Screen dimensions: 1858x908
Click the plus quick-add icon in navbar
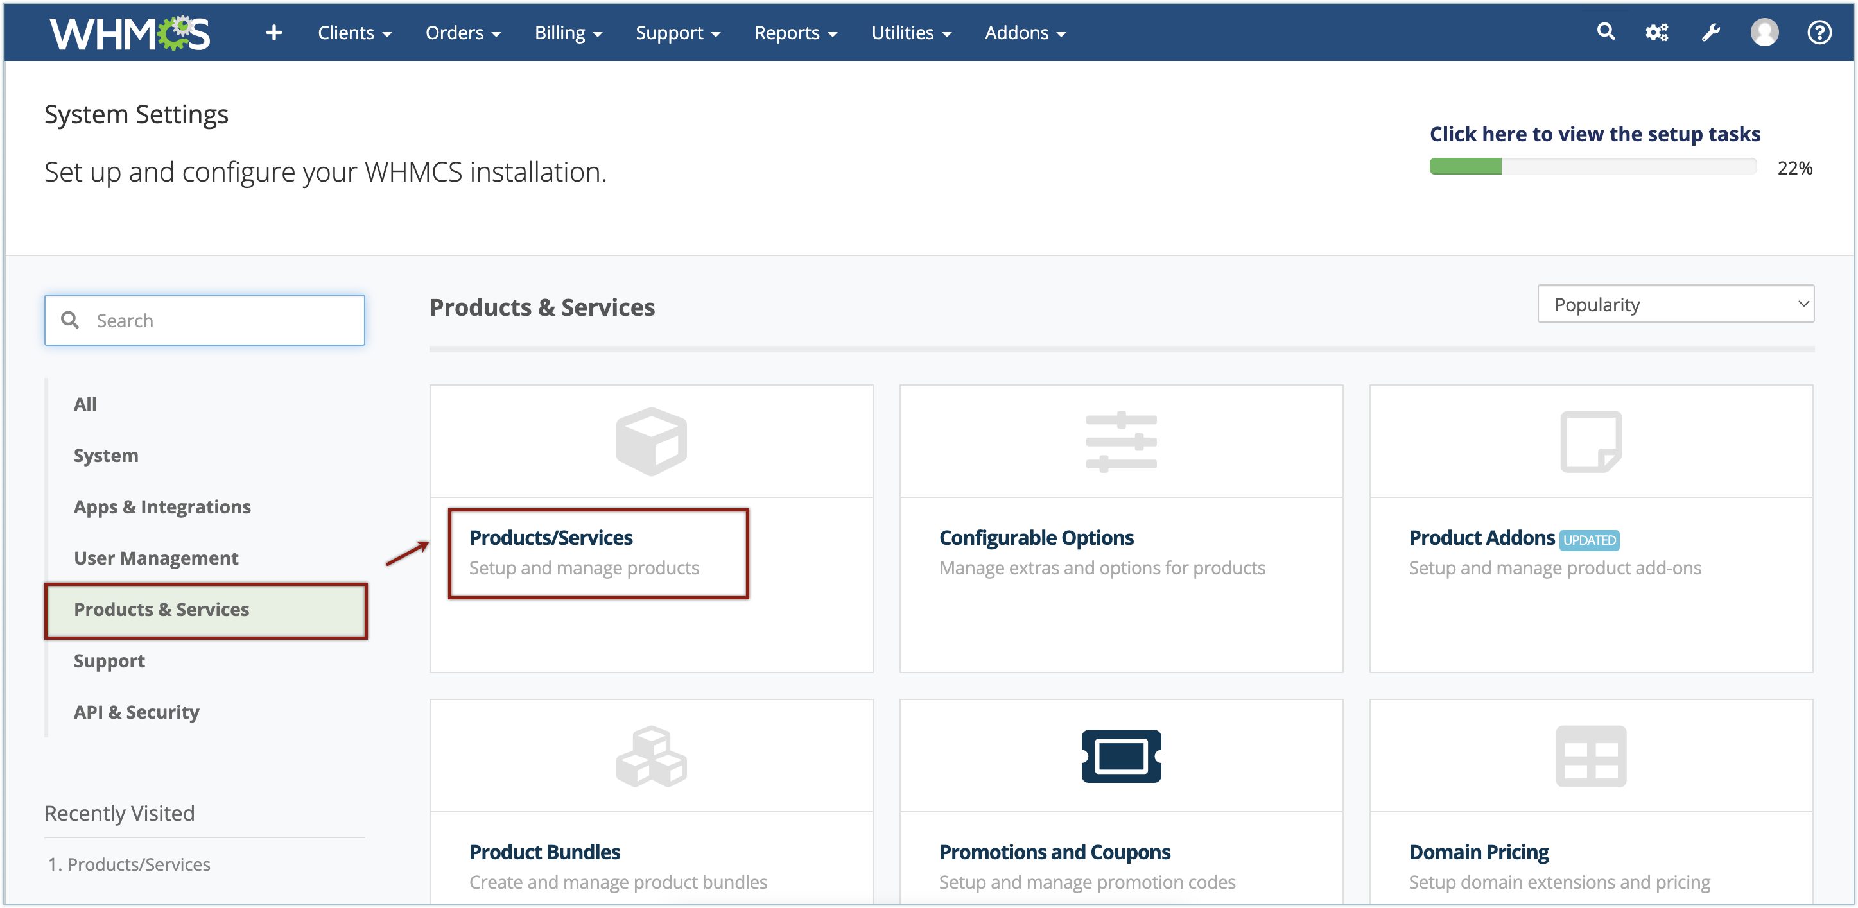click(x=273, y=33)
